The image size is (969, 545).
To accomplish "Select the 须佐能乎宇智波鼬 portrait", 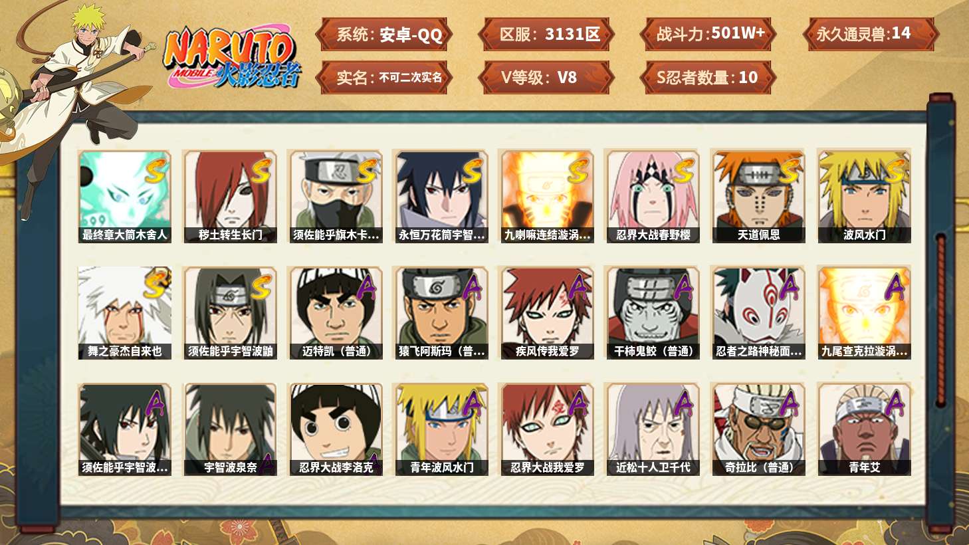I will 230,313.
